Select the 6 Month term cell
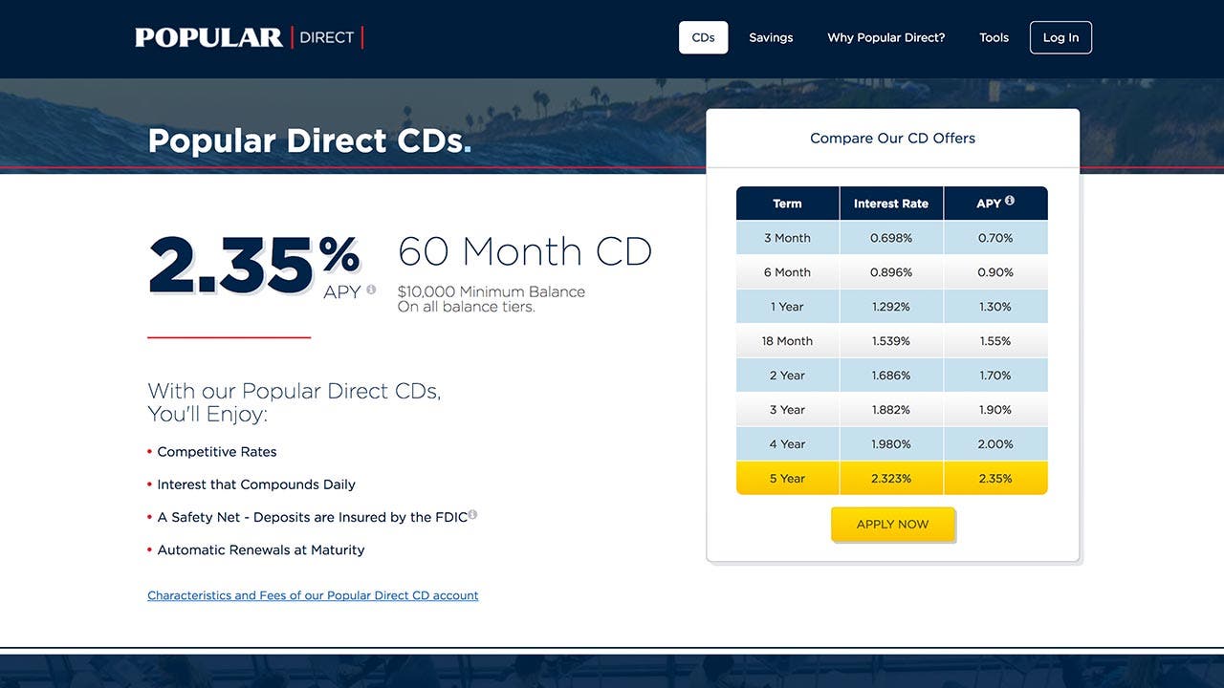The height and width of the screenshot is (688, 1224). [x=787, y=272]
